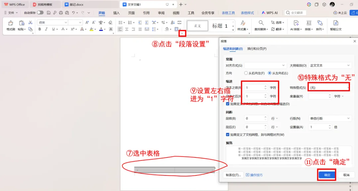Open the File (文件) menu
The height and width of the screenshot is (191, 358).
coord(11,13)
